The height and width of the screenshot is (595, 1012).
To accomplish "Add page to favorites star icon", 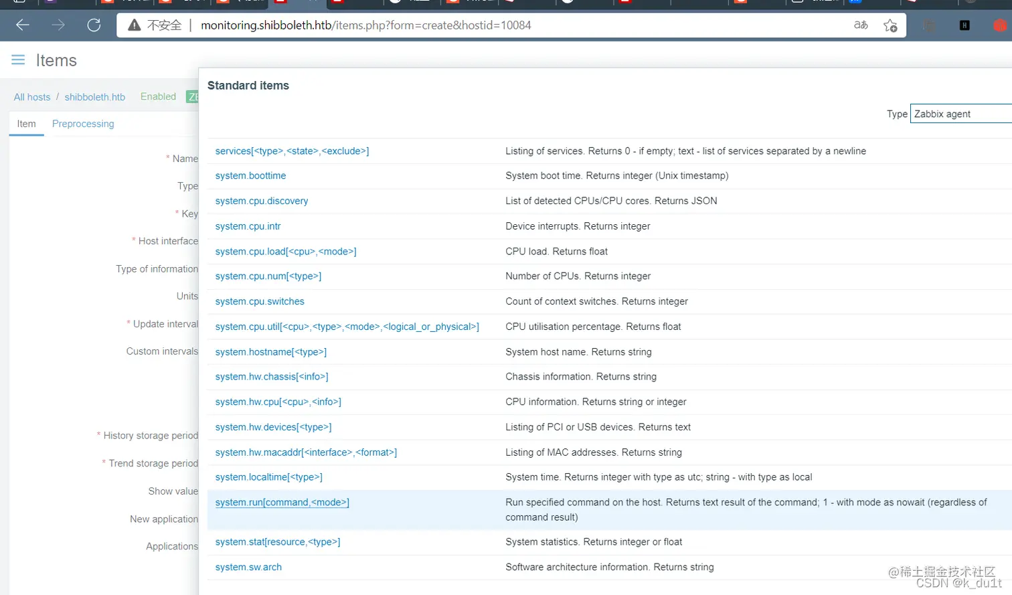I will pos(890,25).
